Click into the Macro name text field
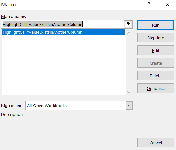The height and width of the screenshot is (150, 176). click(x=63, y=24)
